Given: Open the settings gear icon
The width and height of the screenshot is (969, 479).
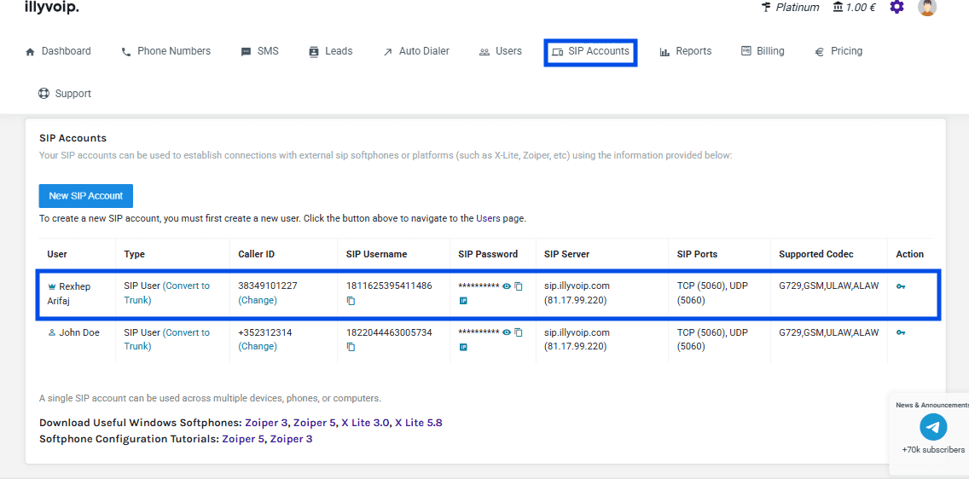Looking at the screenshot, I should click(896, 8).
